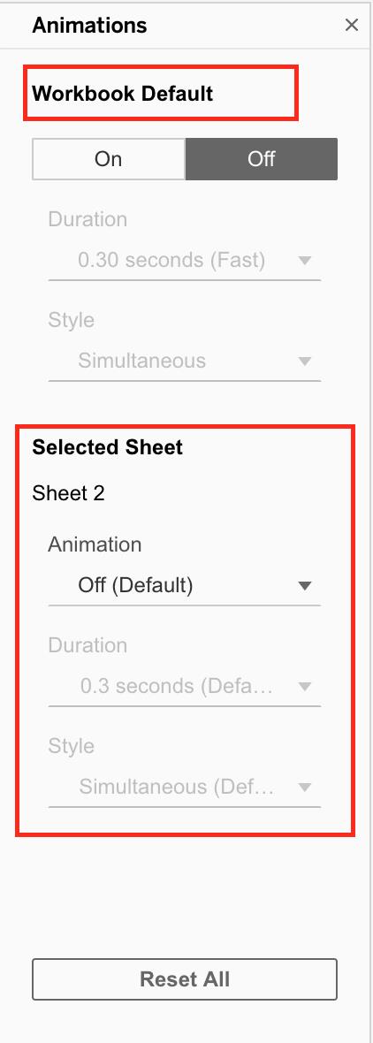
Task: Select Off for workbook default animations
Action: tap(262, 159)
